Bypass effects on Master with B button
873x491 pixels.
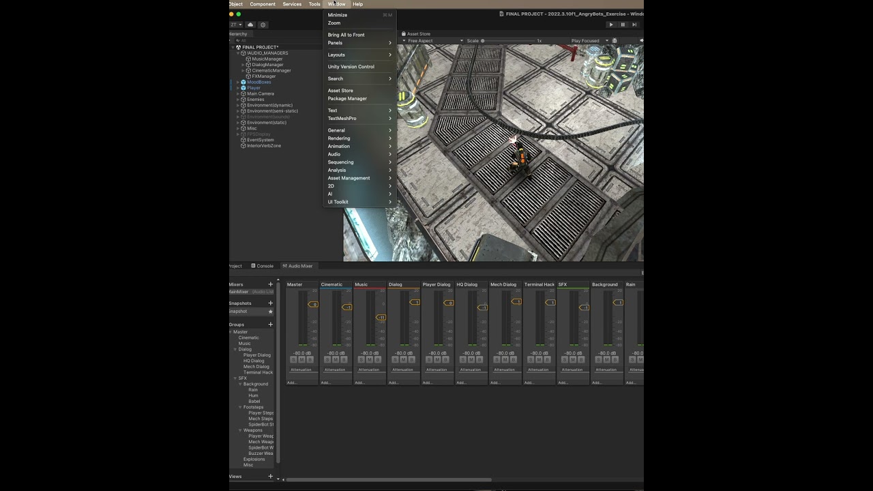[310, 359]
